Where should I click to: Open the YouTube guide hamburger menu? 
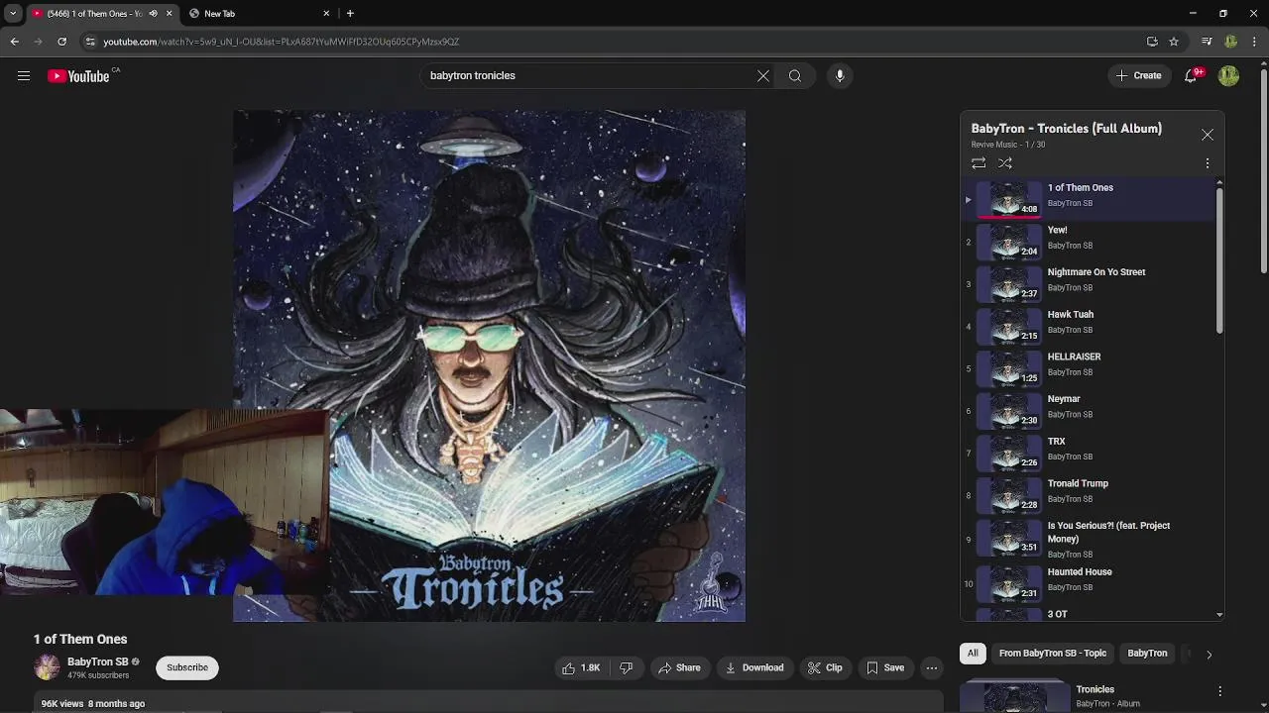click(24, 75)
